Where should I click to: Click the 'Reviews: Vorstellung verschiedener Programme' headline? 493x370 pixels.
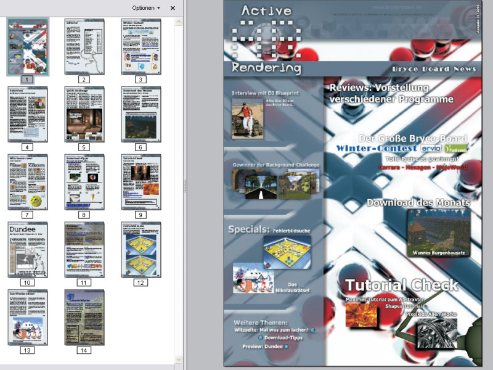click(x=391, y=94)
